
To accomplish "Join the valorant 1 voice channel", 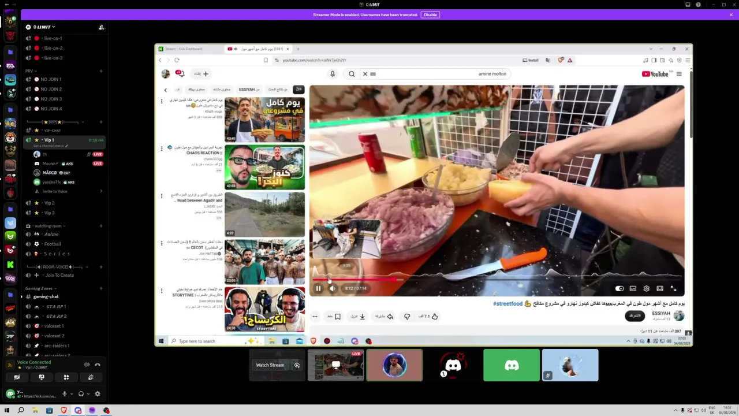I will (x=64, y=326).
